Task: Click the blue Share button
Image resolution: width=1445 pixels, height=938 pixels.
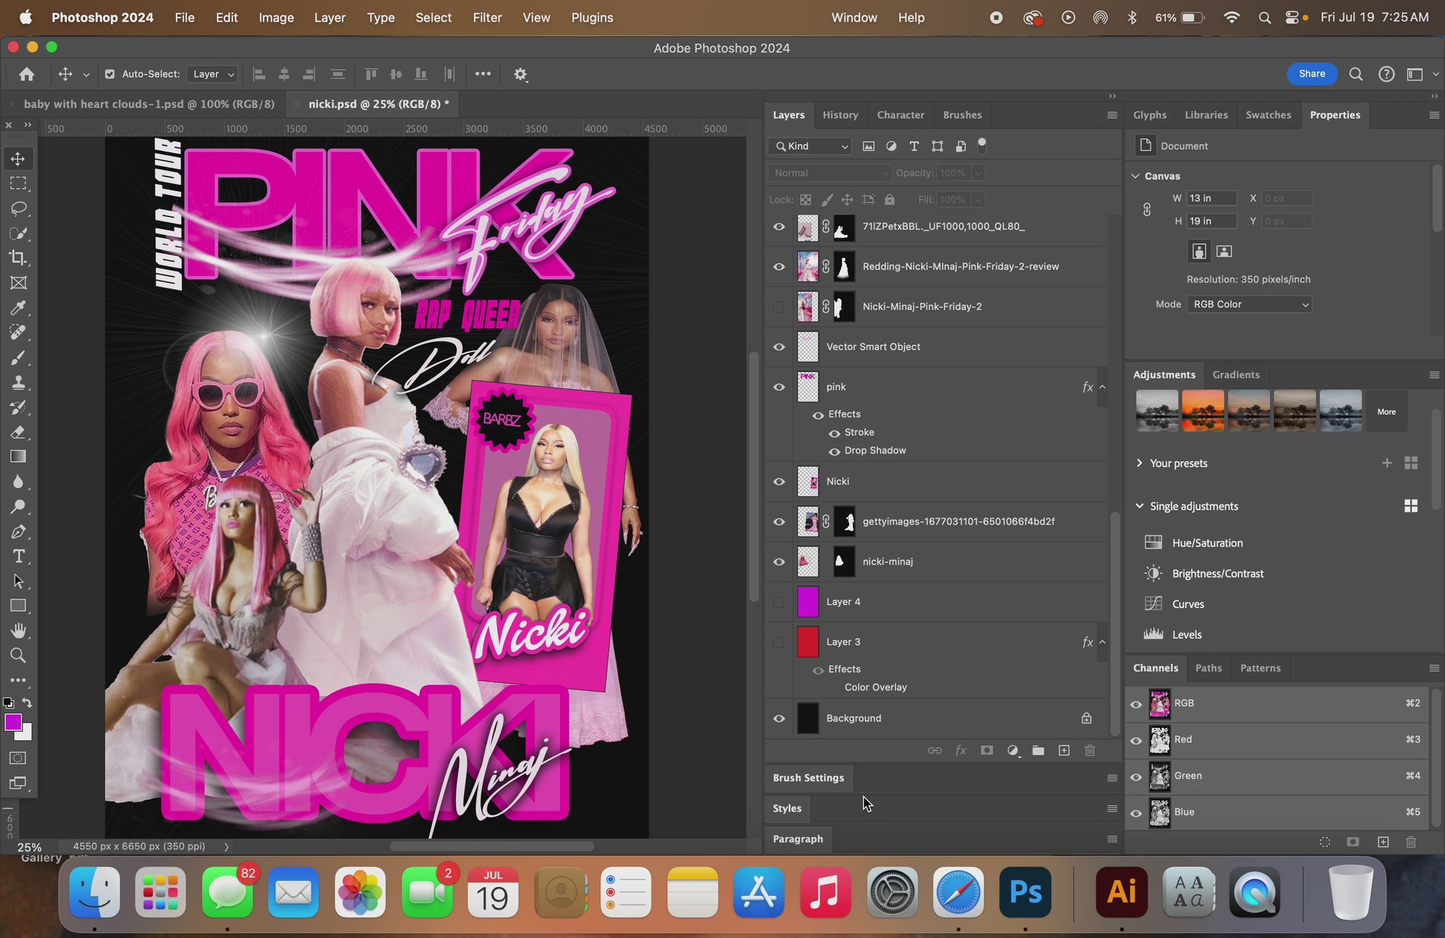Action: click(x=1312, y=74)
